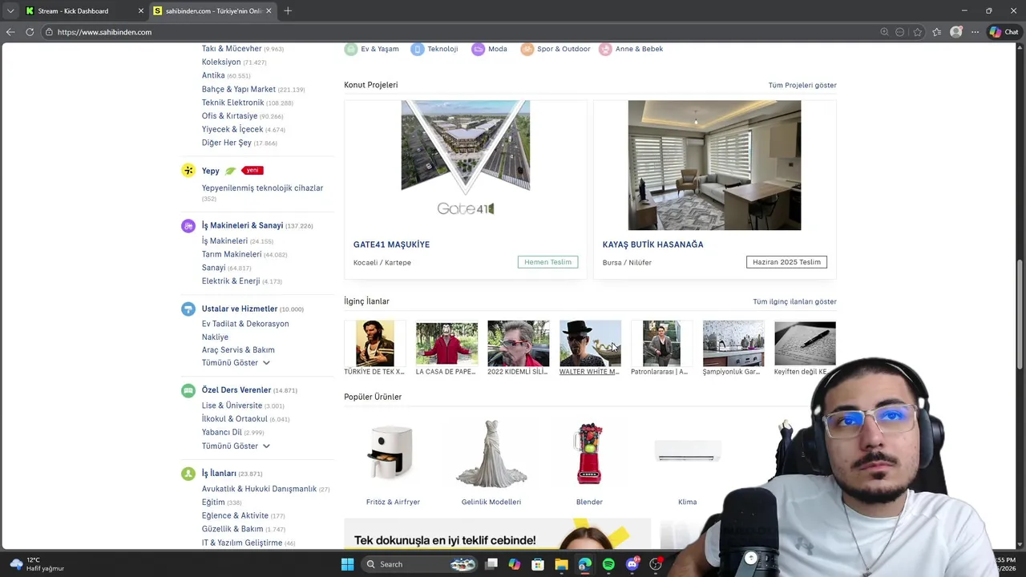Image resolution: width=1026 pixels, height=577 pixels.
Task: Open the tab search dropdown arrow
Action: [10, 10]
